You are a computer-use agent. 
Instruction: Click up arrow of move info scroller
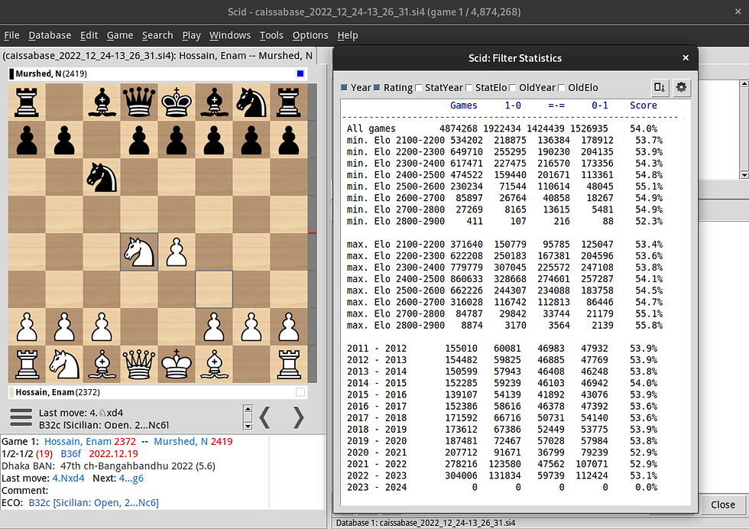248,409
